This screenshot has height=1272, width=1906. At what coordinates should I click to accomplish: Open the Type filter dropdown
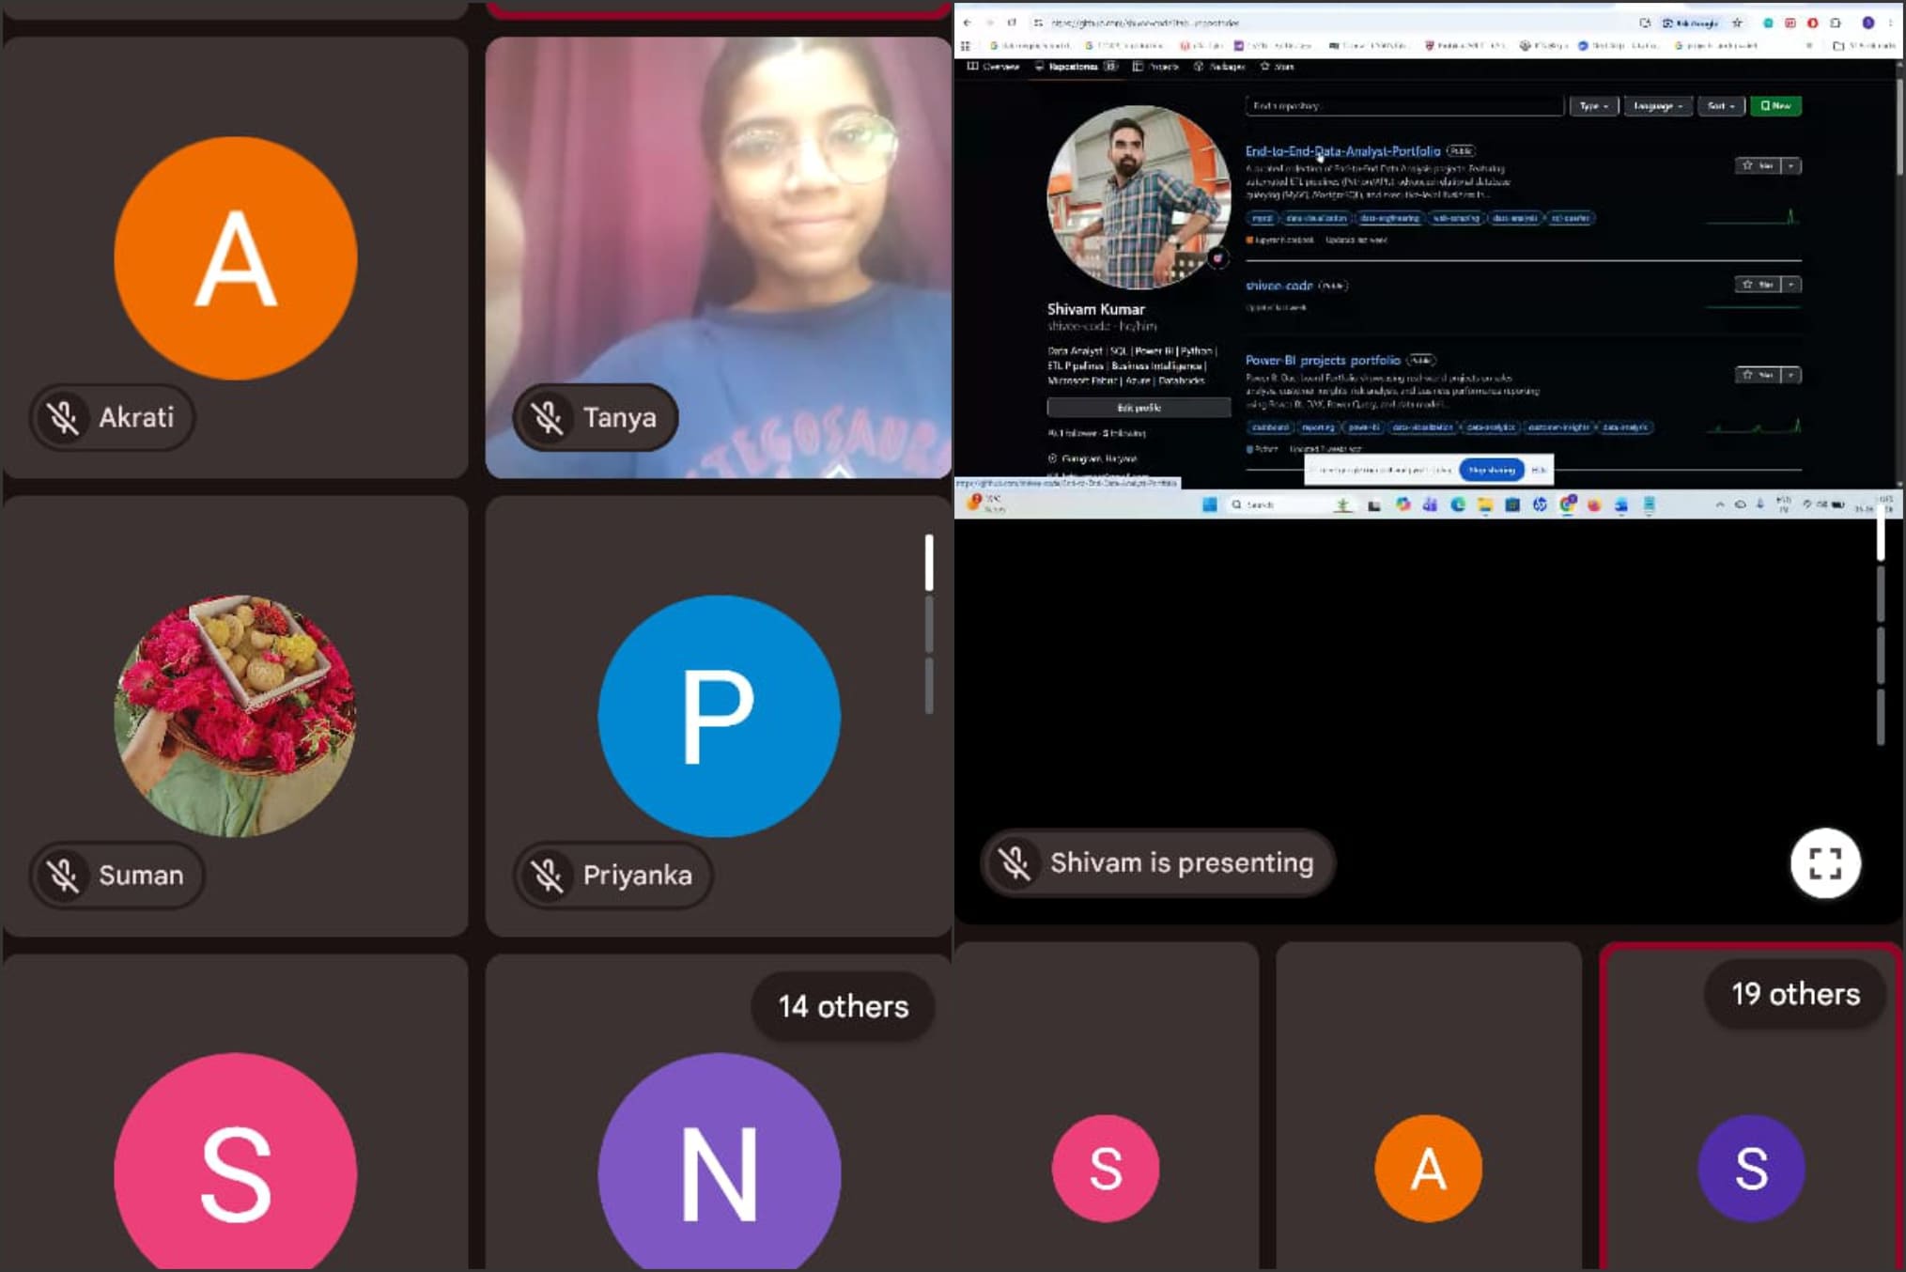tap(1593, 106)
